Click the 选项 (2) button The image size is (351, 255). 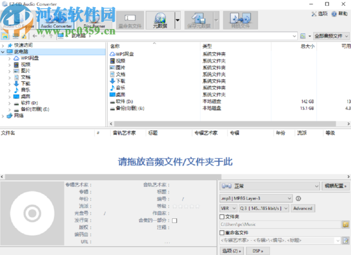pos(232,251)
